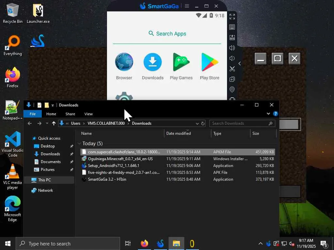
Task: Refresh the Downloads folder
Action: (203, 123)
